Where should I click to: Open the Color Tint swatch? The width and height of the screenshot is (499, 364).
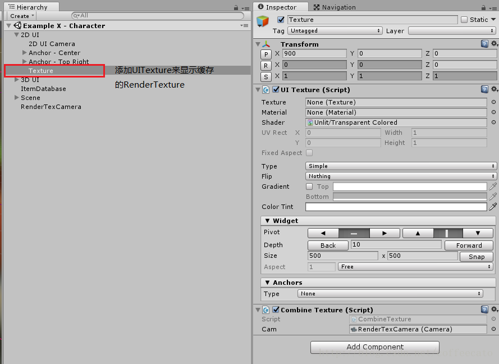[x=396, y=207]
